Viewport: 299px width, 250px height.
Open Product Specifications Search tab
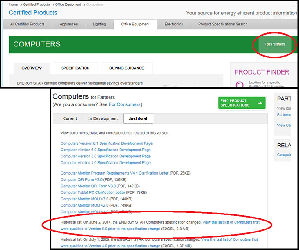click(x=223, y=24)
